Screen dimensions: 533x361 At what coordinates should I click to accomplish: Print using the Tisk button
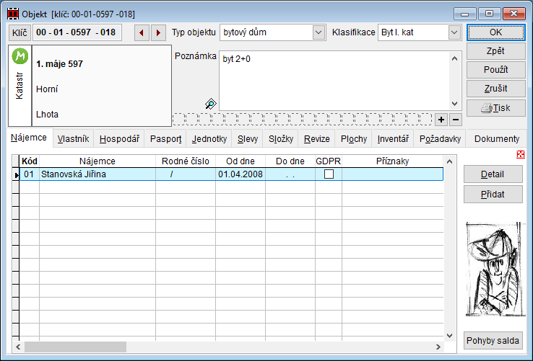point(495,108)
